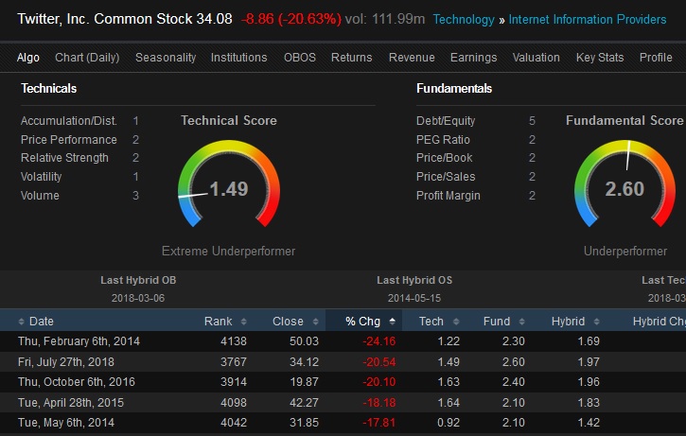Click the Volatility metric label
This screenshot has width=686, height=436.
41,177
